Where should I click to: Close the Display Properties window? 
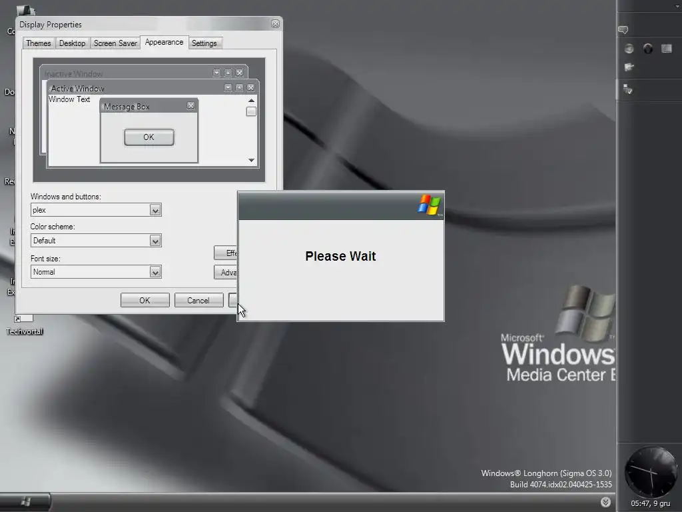pos(275,24)
